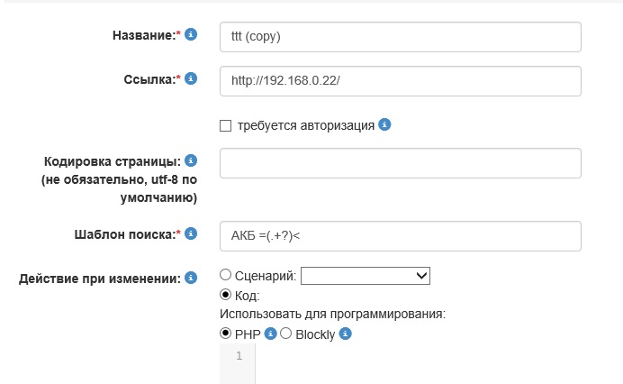Select the Сценарий radio button
This screenshot has height=384, width=623.
(x=226, y=275)
